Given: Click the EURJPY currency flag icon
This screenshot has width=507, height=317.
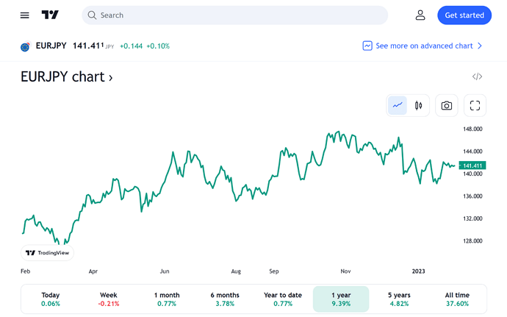Looking at the screenshot, I should pos(25,46).
